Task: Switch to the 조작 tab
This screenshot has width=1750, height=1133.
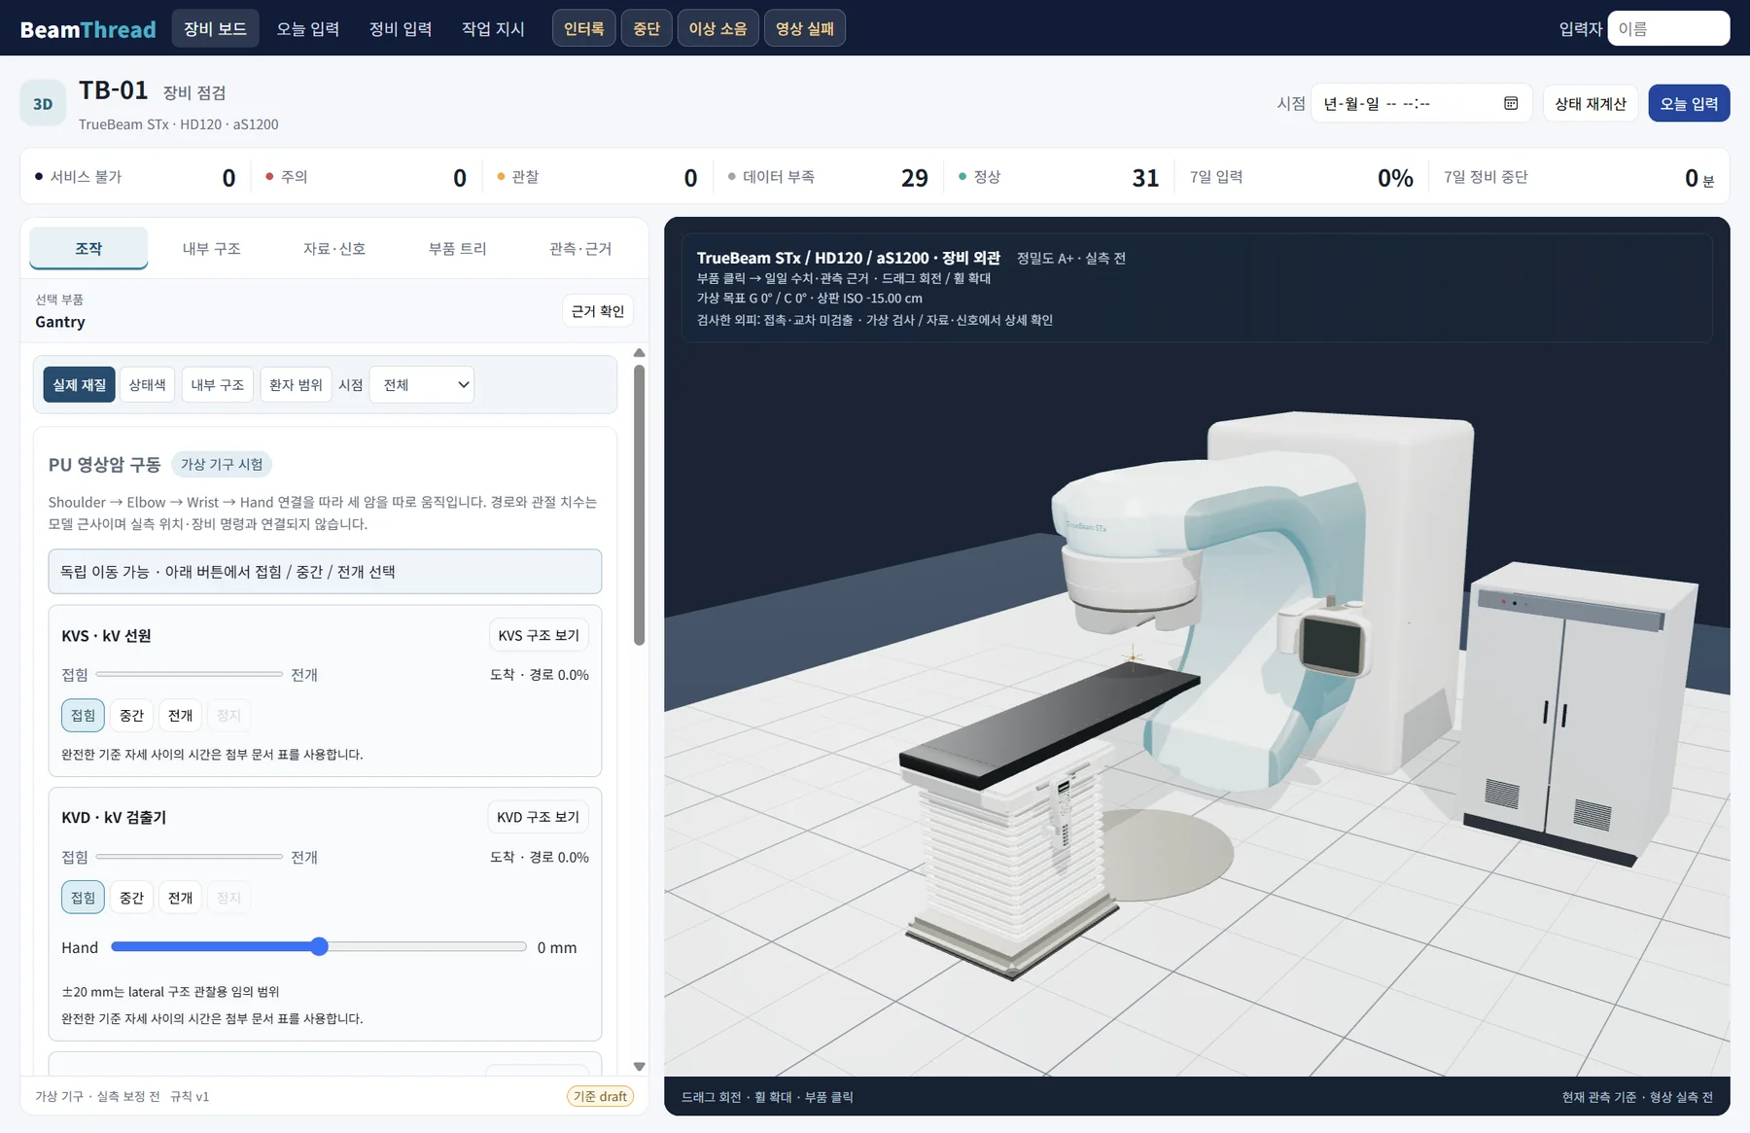Action: (88, 248)
